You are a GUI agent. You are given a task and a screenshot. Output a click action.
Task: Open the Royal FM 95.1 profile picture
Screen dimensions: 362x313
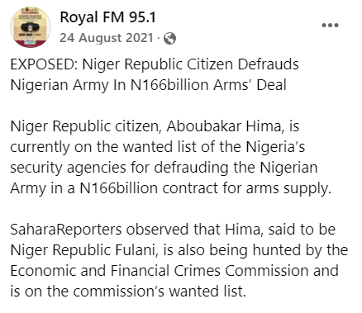[x=31, y=27]
